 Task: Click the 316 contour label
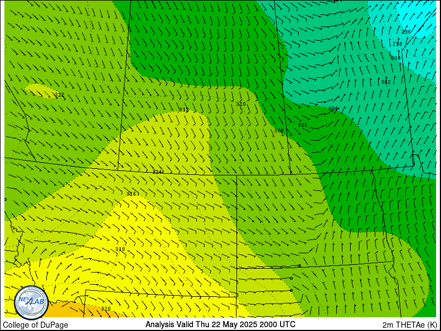[131, 194]
